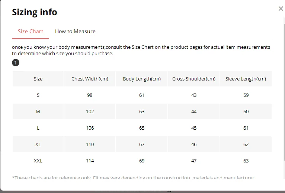Select the M size row label
Viewport: 285px width, 193px height.
[38, 111]
